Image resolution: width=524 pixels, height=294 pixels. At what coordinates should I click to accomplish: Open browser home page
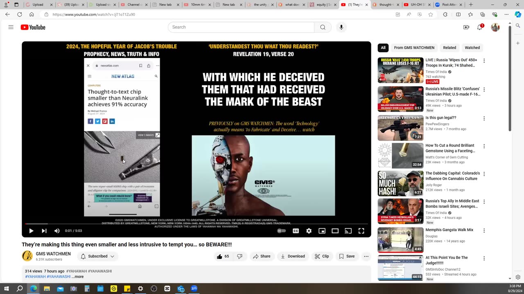tap(32, 14)
